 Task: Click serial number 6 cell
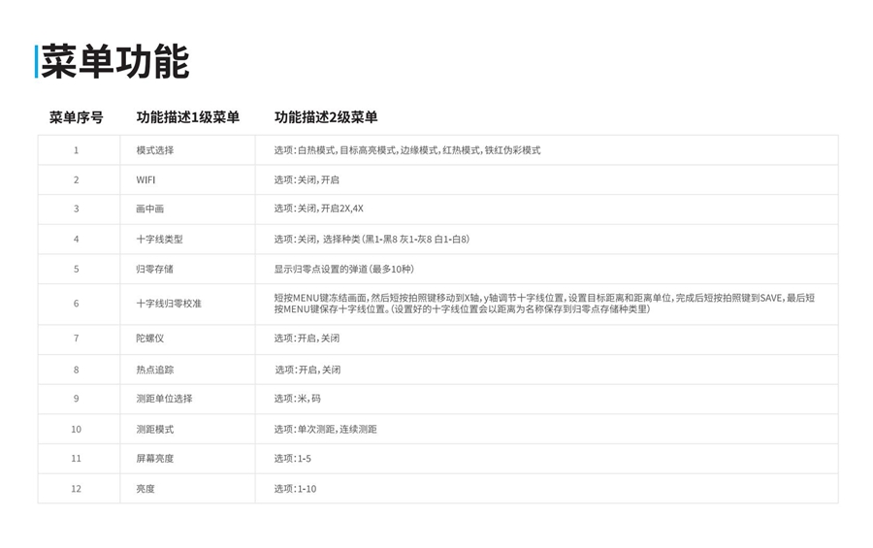point(79,304)
